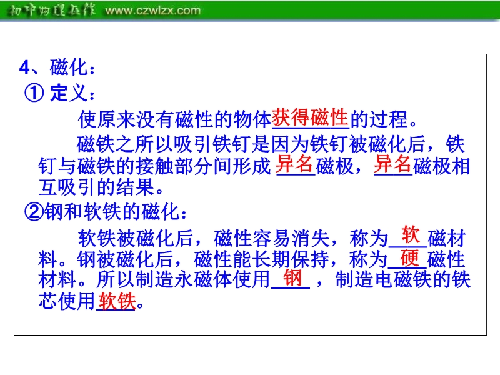
Task: Select the red answer "软铁" on last line
Action: pyautogui.click(x=117, y=301)
